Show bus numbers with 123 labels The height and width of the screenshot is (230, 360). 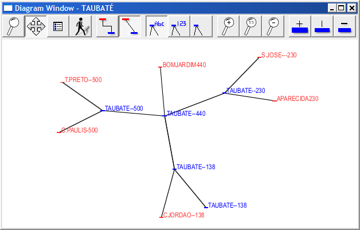(179, 26)
